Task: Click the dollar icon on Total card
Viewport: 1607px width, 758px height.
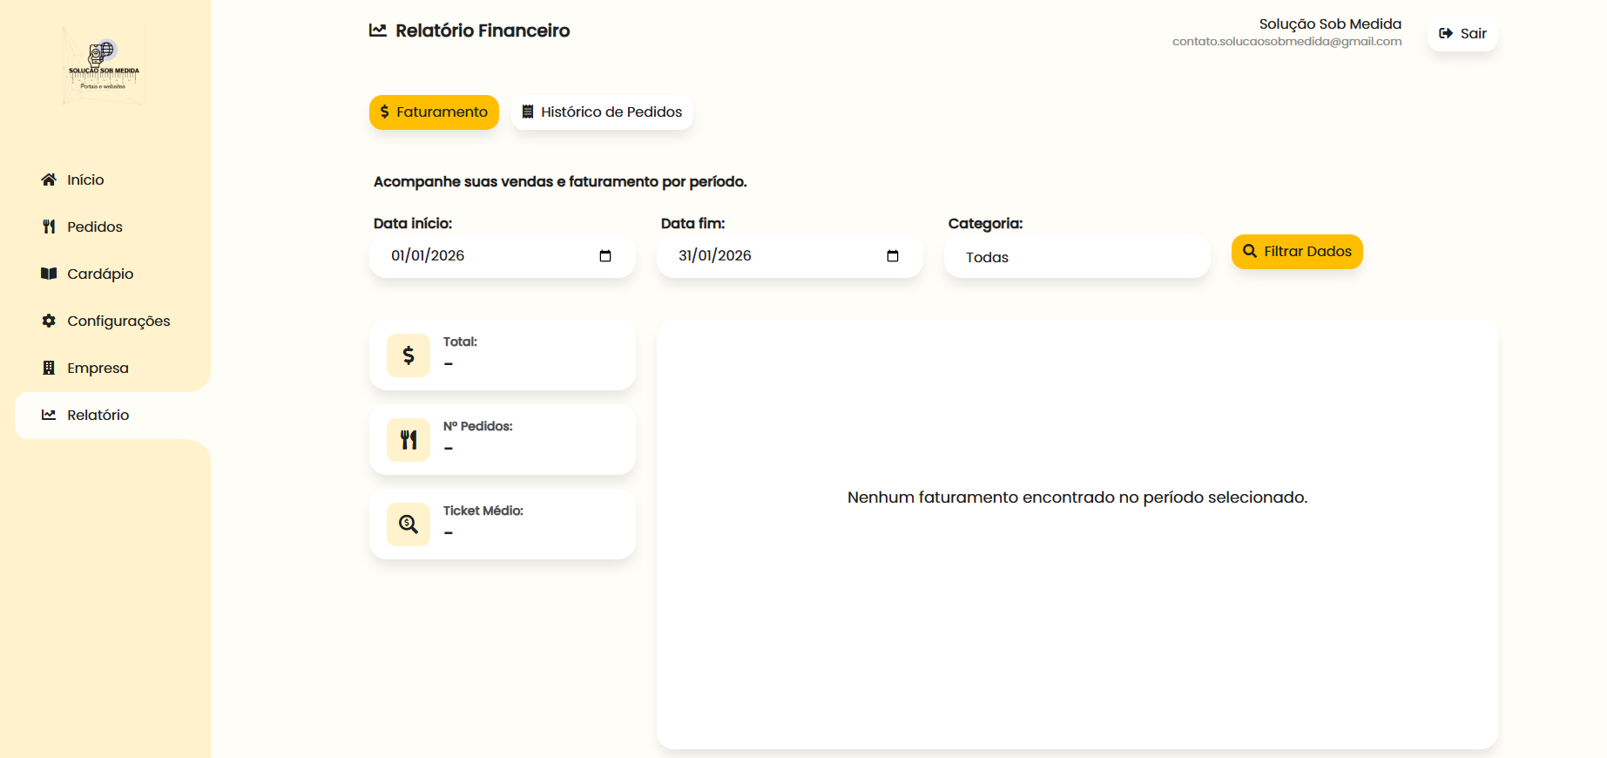Action: [x=409, y=355]
